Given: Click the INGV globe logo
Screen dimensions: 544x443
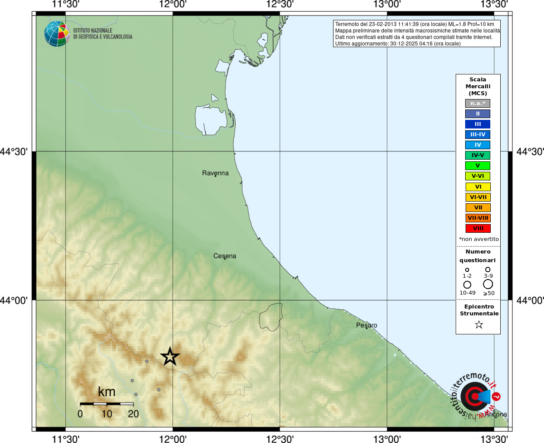Looking at the screenshot, I should click(57, 34).
